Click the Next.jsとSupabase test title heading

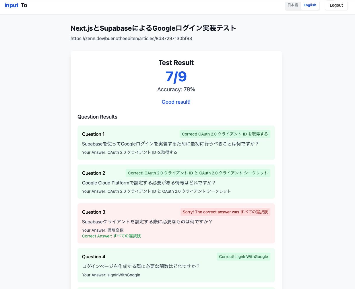153,28
